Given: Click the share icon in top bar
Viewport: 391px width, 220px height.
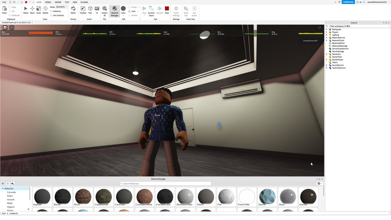Looking at the screenshot, I should click(364, 2).
